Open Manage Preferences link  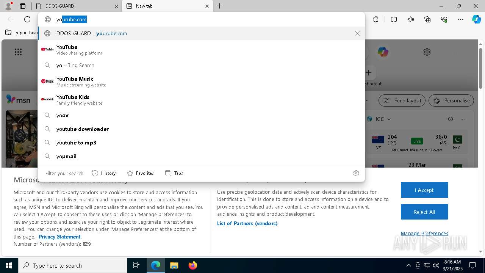point(424,233)
